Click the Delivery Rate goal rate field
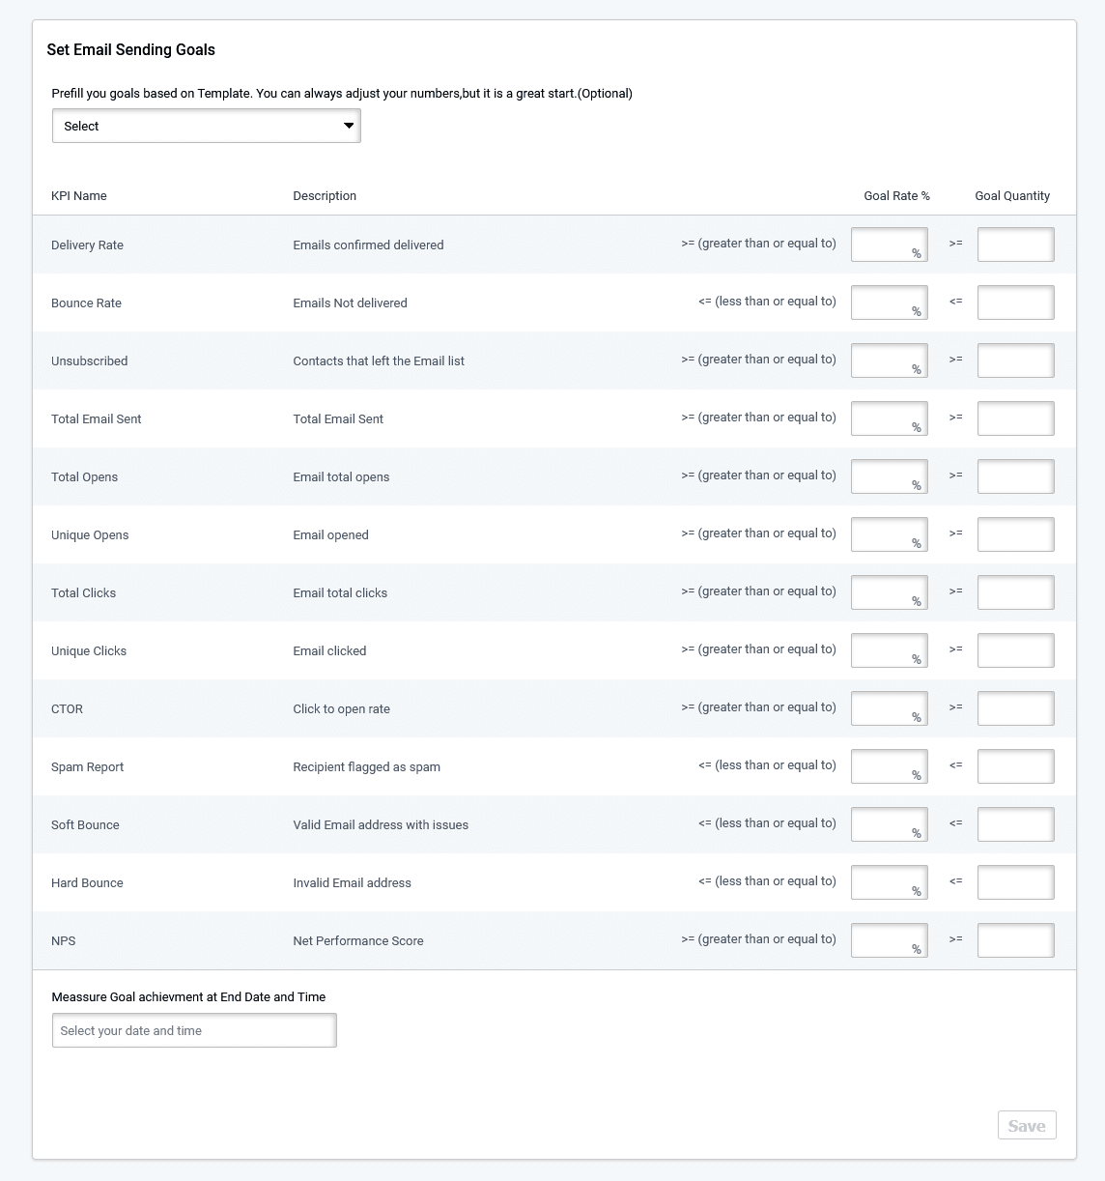This screenshot has width=1105, height=1181. coord(889,244)
